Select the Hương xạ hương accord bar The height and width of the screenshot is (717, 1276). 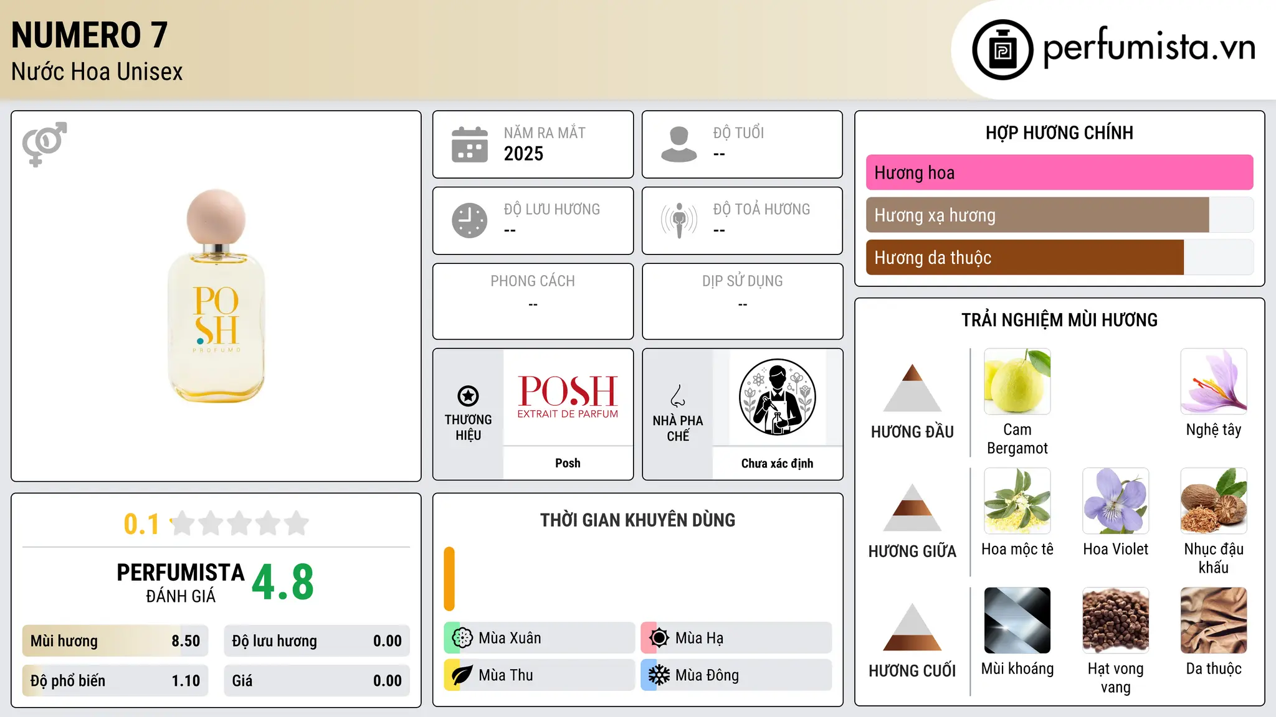[x=1059, y=215]
